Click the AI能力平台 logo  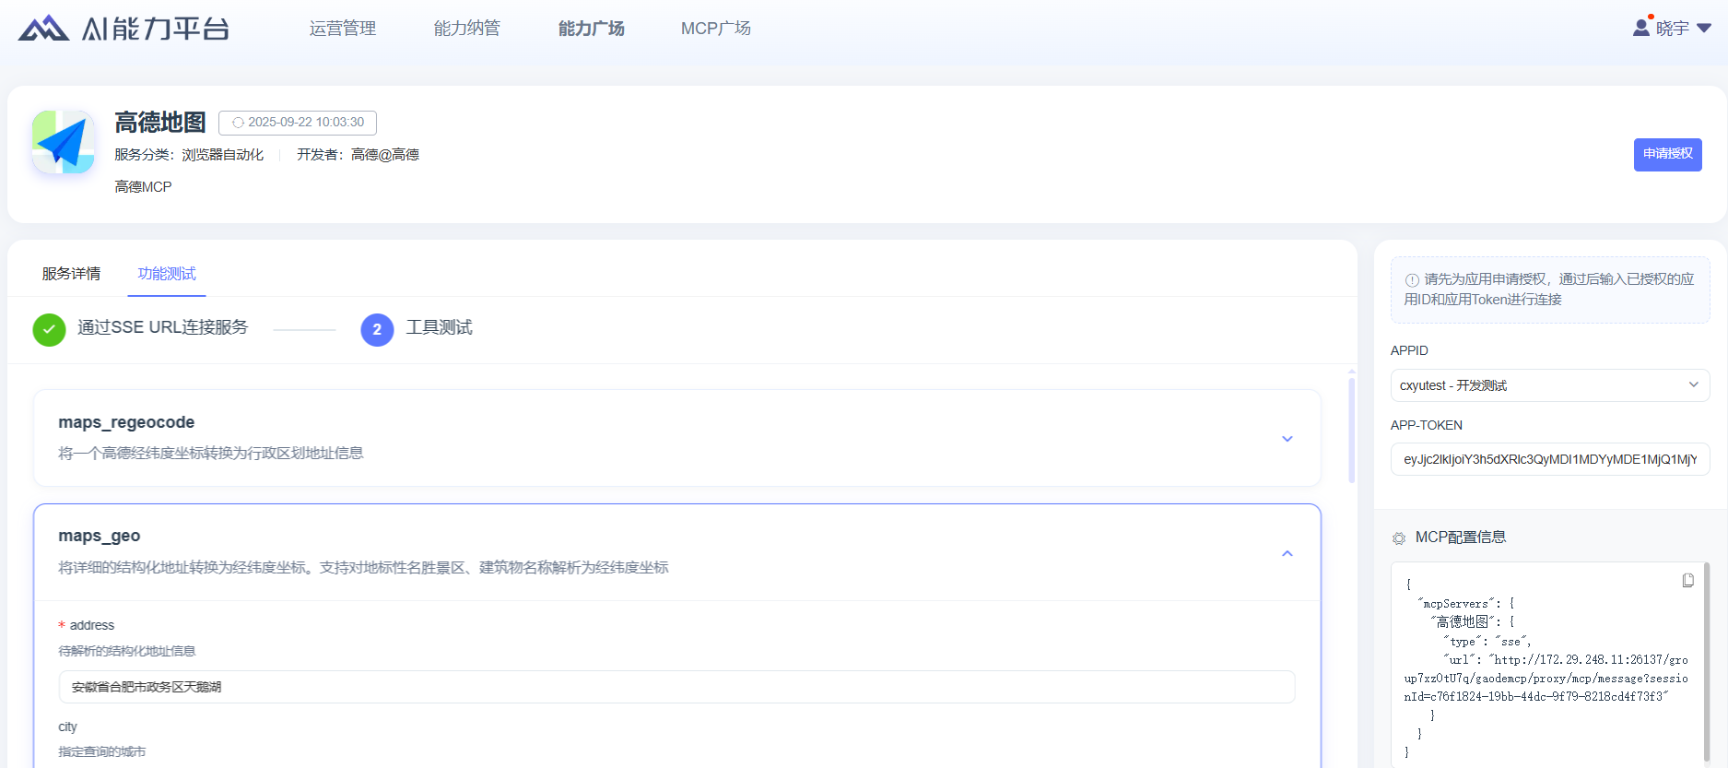(123, 29)
